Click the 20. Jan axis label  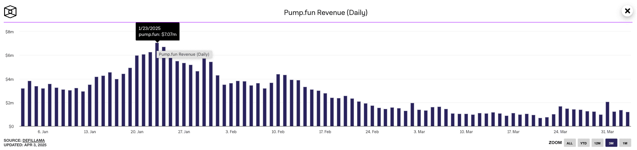point(137,132)
